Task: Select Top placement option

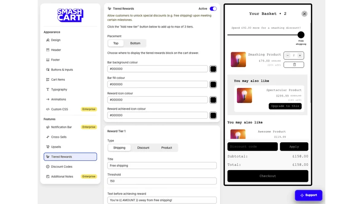Action: [x=116, y=43]
